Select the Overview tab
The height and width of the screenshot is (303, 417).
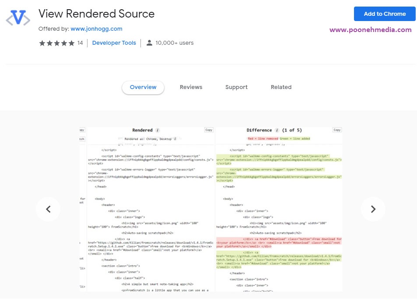143,87
